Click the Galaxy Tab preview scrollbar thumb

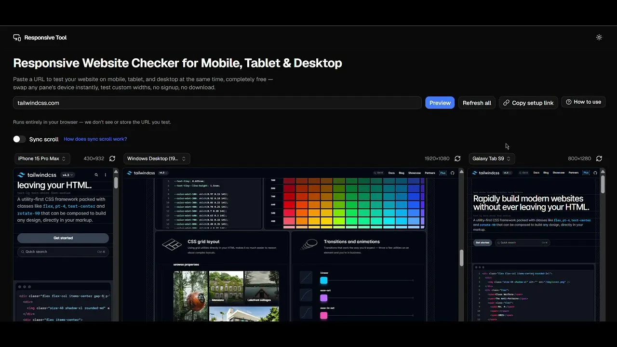point(603,184)
